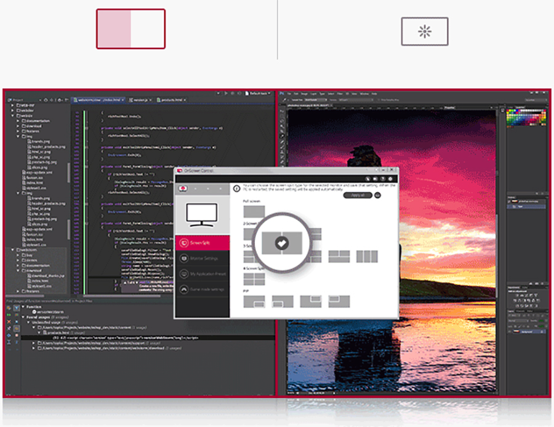Pick a color from Photoshop Swatches grid

(526, 116)
